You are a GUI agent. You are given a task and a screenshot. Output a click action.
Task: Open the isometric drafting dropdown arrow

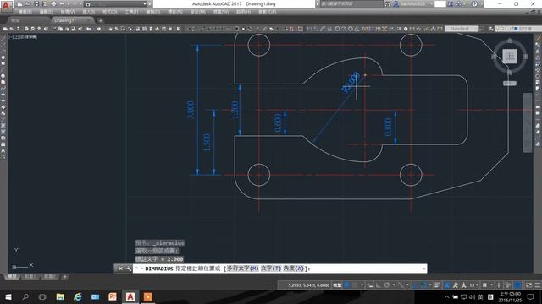click(x=408, y=285)
